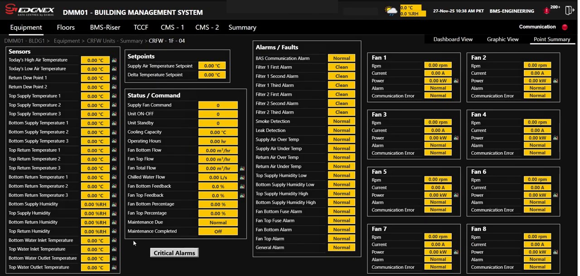Viewport: 580px width, 276px height.
Task: Open trend icon for Bottom Water Inlet Temperature
Action: coord(114,241)
